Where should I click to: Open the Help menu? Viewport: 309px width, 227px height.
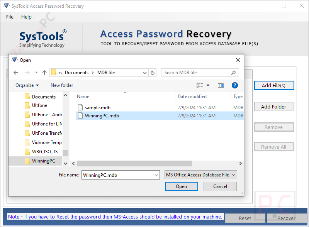[x=26, y=17]
